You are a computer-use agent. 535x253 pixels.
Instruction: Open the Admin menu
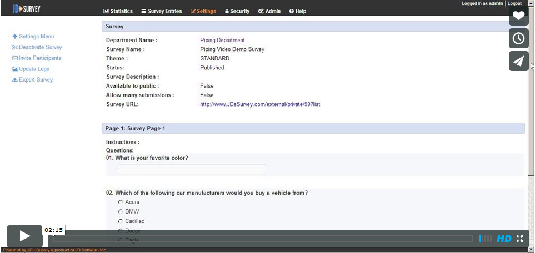tap(269, 11)
